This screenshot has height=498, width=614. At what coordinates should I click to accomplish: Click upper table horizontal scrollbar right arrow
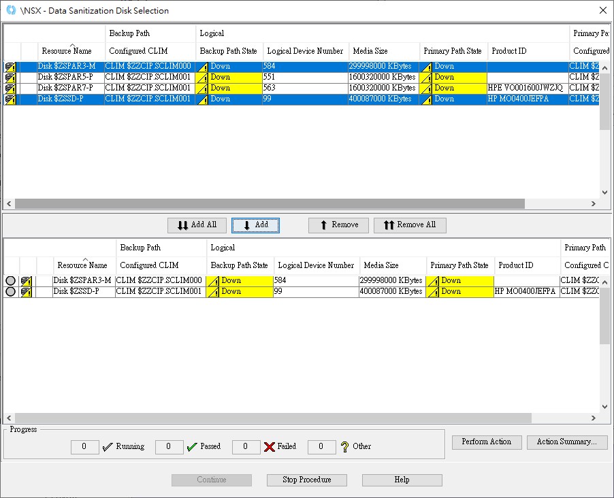tap(594, 204)
